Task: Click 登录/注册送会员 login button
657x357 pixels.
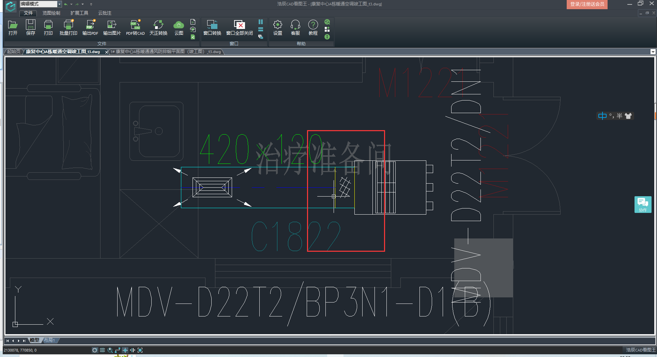Action: [x=587, y=4]
